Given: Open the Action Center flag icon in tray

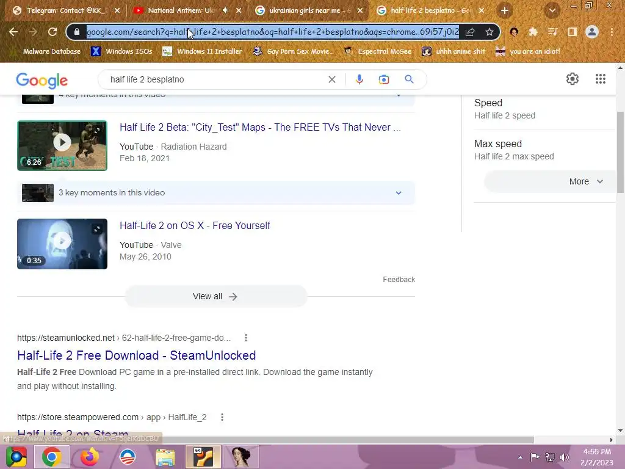Looking at the screenshot, I should point(535,457).
